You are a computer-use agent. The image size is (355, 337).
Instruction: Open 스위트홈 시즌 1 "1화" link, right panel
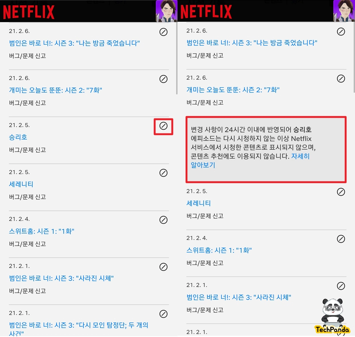coord(219,250)
